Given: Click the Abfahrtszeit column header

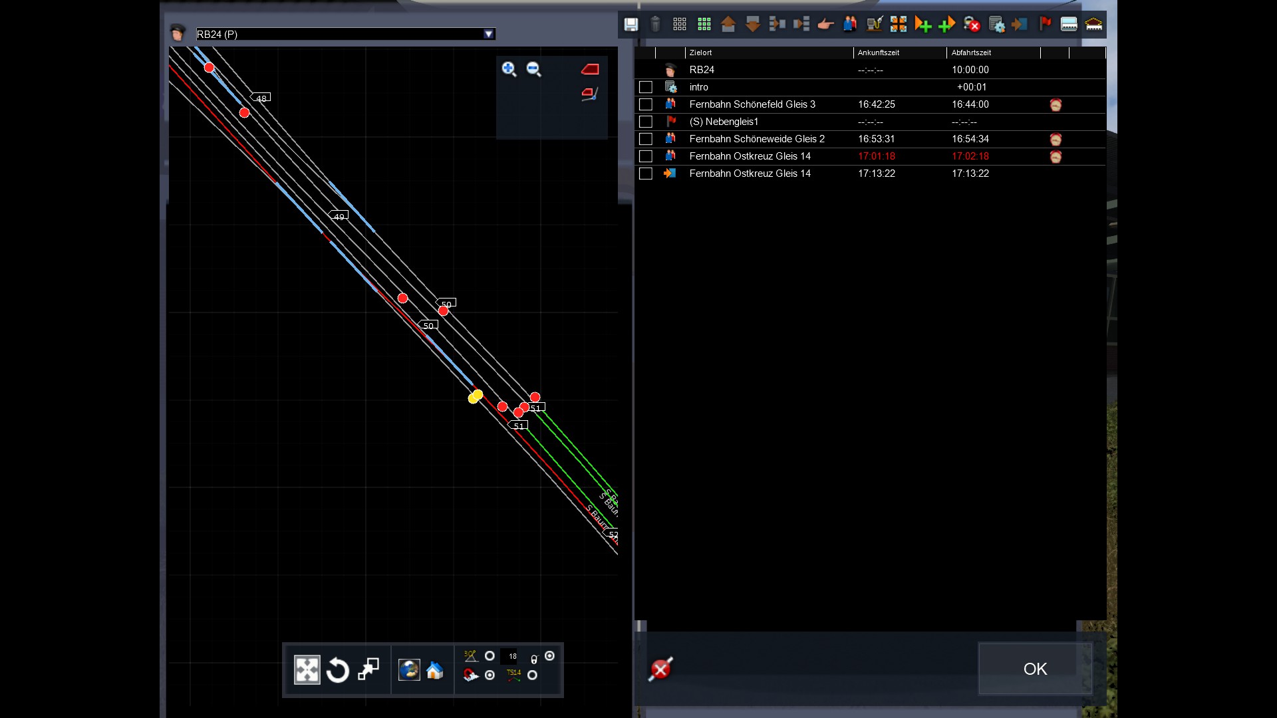Looking at the screenshot, I should tap(971, 53).
